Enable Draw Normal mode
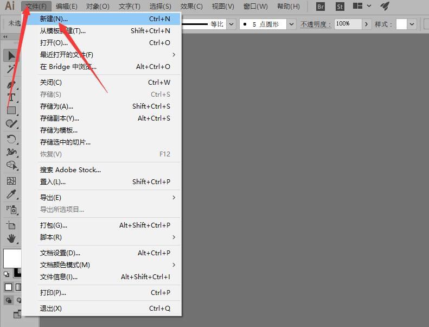The height and width of the screenshot is (327, 429). [9, 300]
